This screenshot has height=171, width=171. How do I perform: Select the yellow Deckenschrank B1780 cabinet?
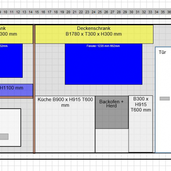94,34
